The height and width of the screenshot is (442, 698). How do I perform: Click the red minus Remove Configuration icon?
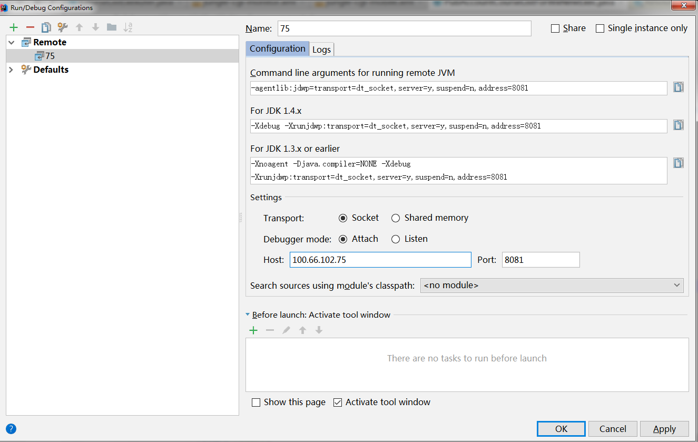pos(30,27)
